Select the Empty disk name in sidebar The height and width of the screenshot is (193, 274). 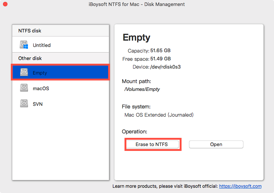40,73
